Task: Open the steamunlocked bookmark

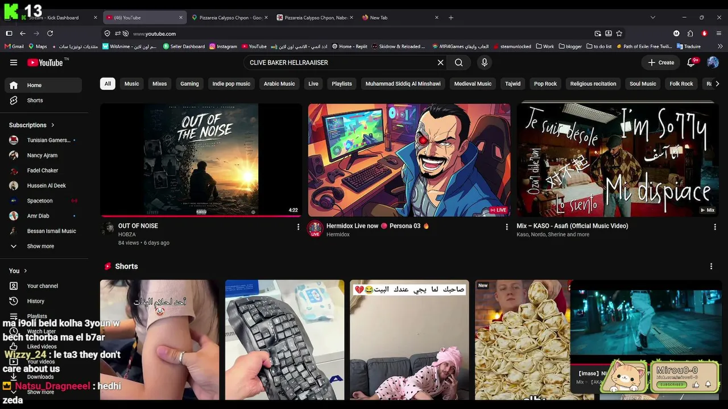Action: [512, 47]
